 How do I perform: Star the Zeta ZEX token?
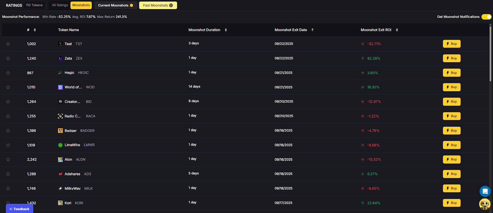coord(8,58)
